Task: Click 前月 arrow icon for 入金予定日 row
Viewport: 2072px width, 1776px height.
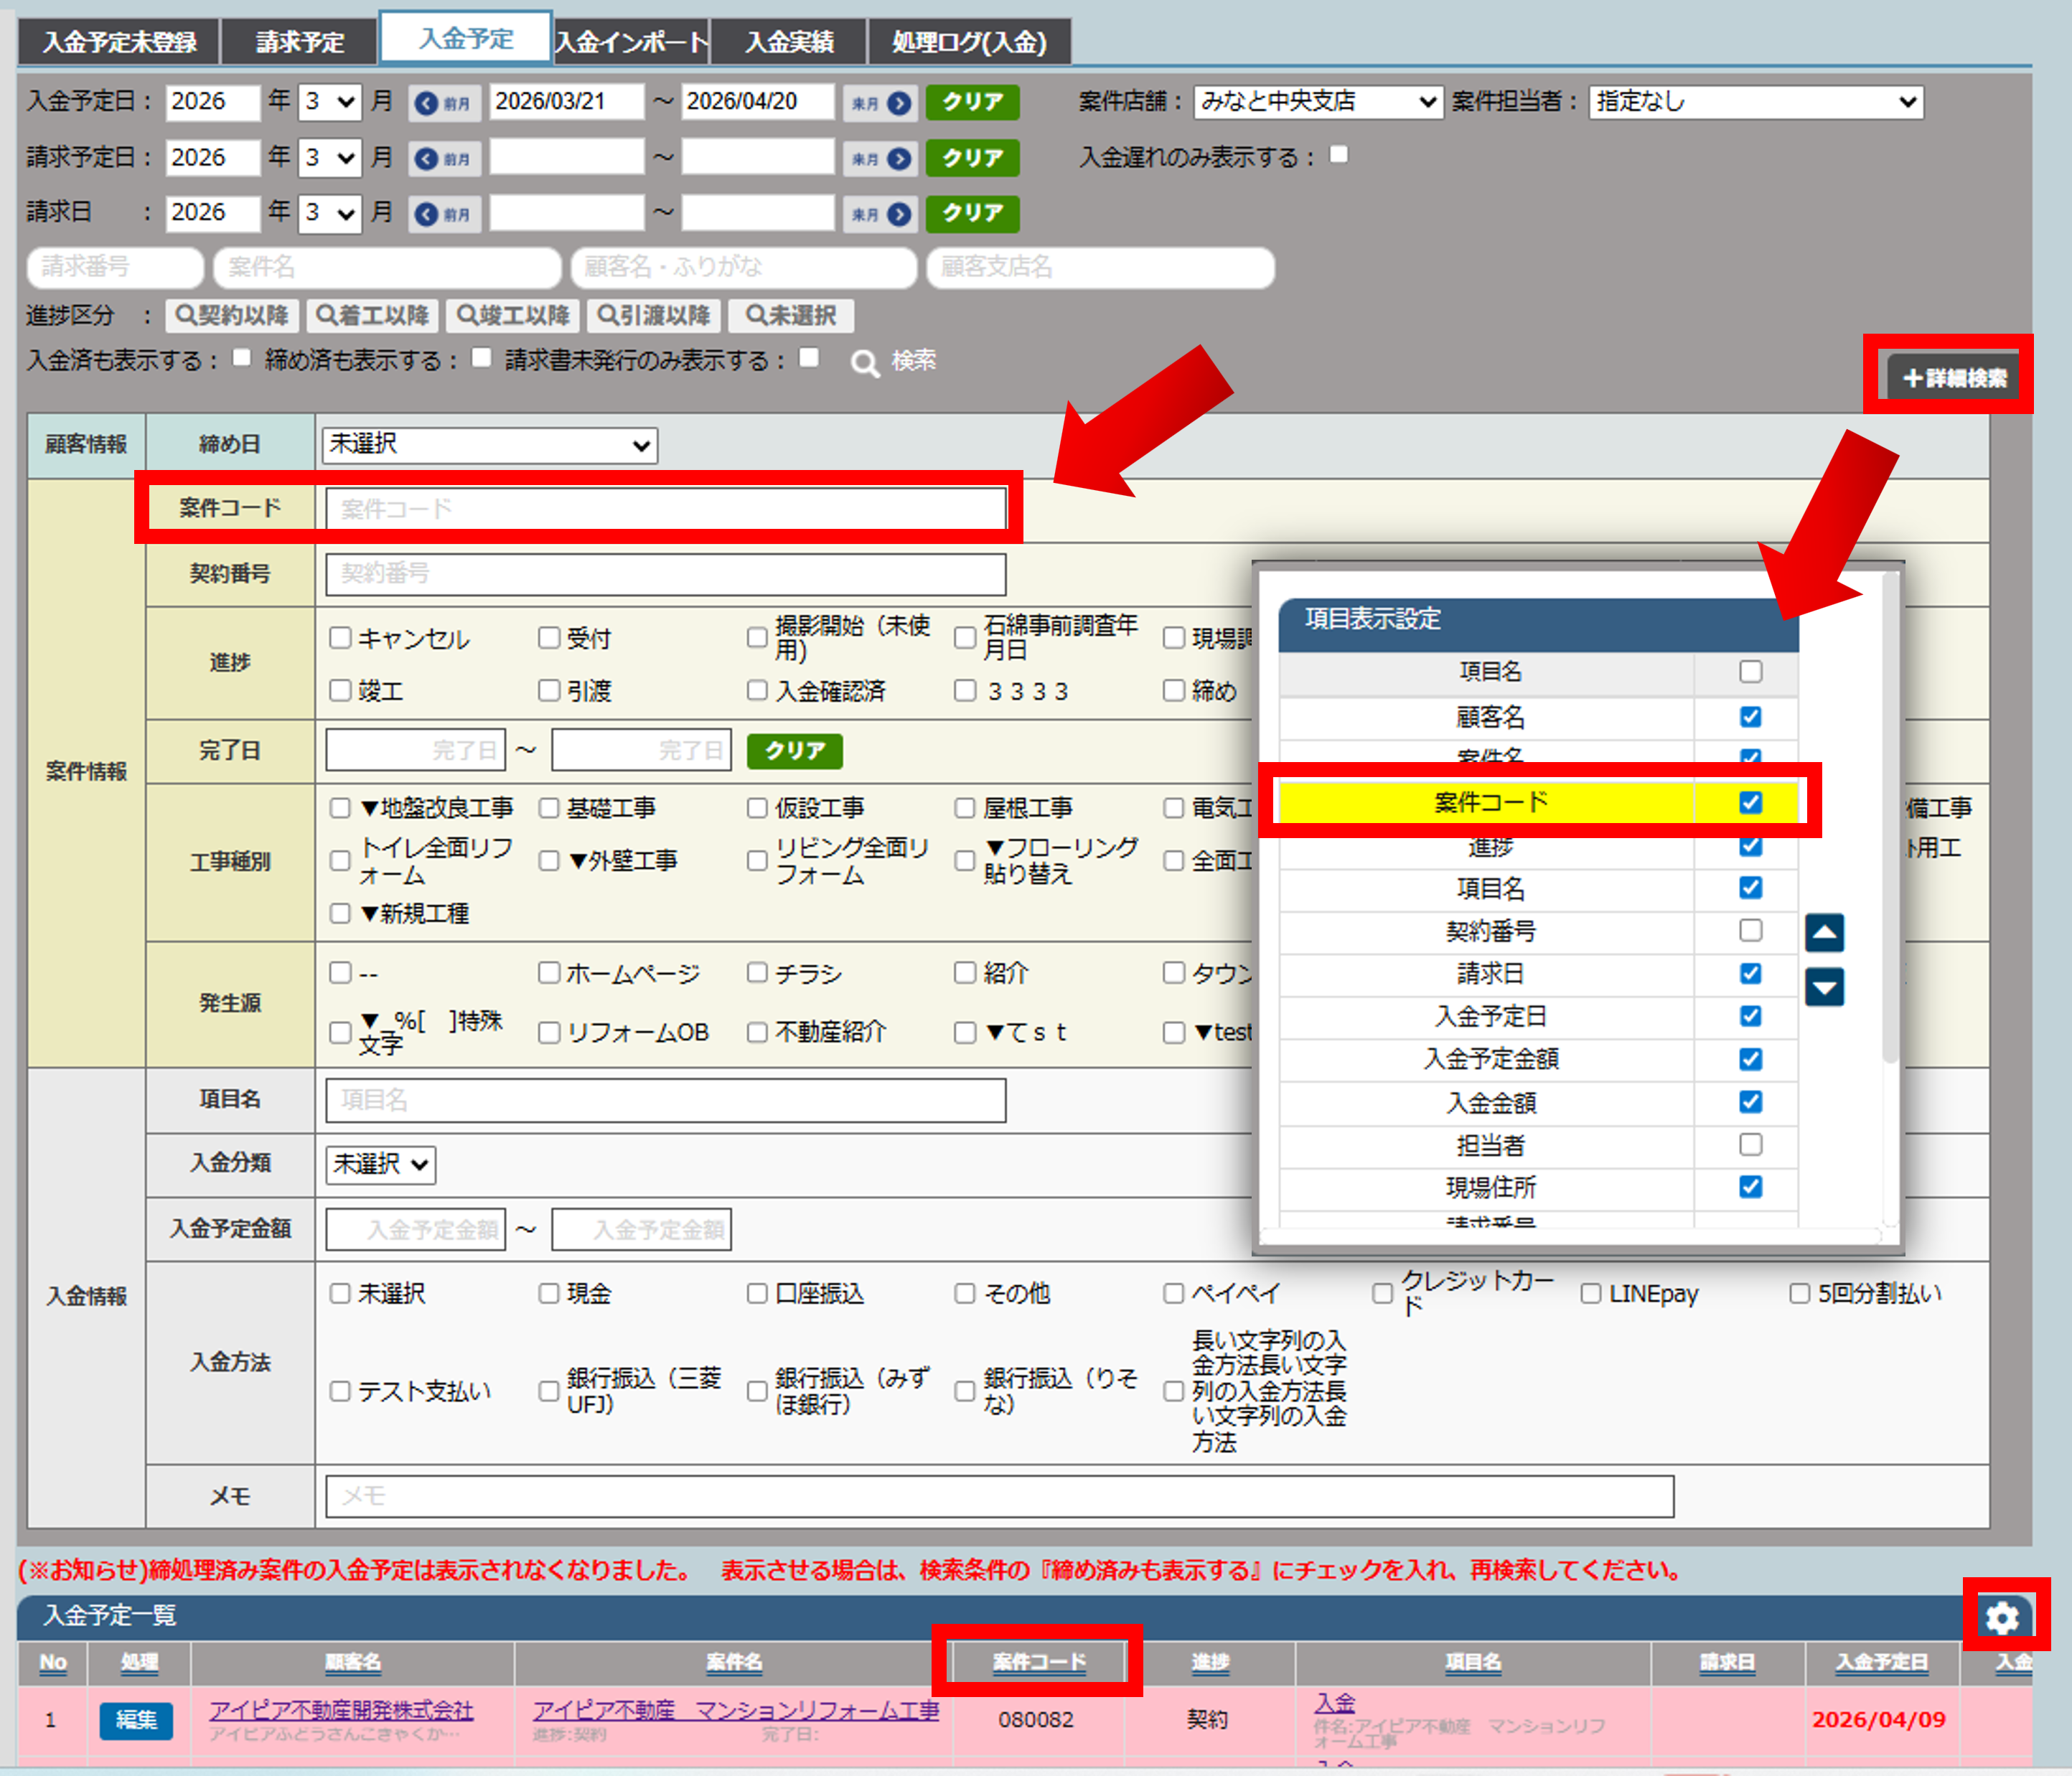Action: point(427,103)
